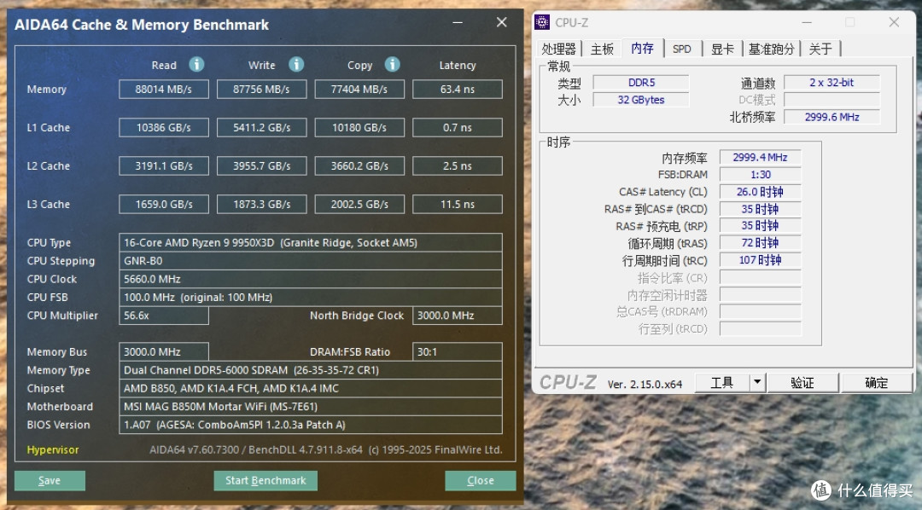Open the SPD tab in CPU-Z
Viewport: 922px width, 510px height.
pos(682,49)
